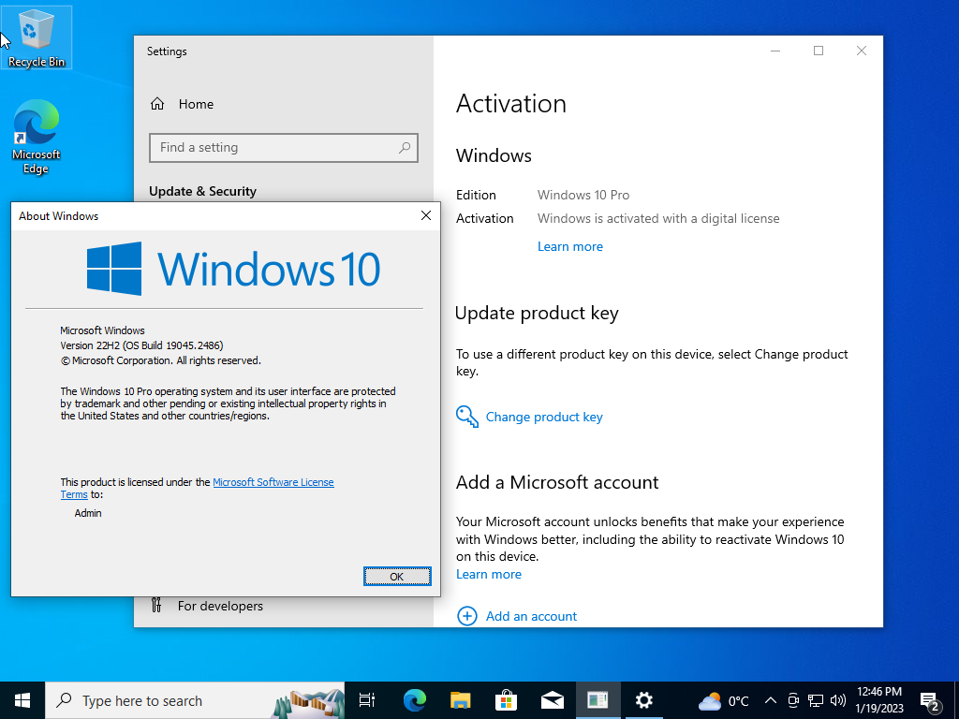Click the plus icon beside Add an account
The height and width of the screenshot is (719, 959).
point(467,616)
